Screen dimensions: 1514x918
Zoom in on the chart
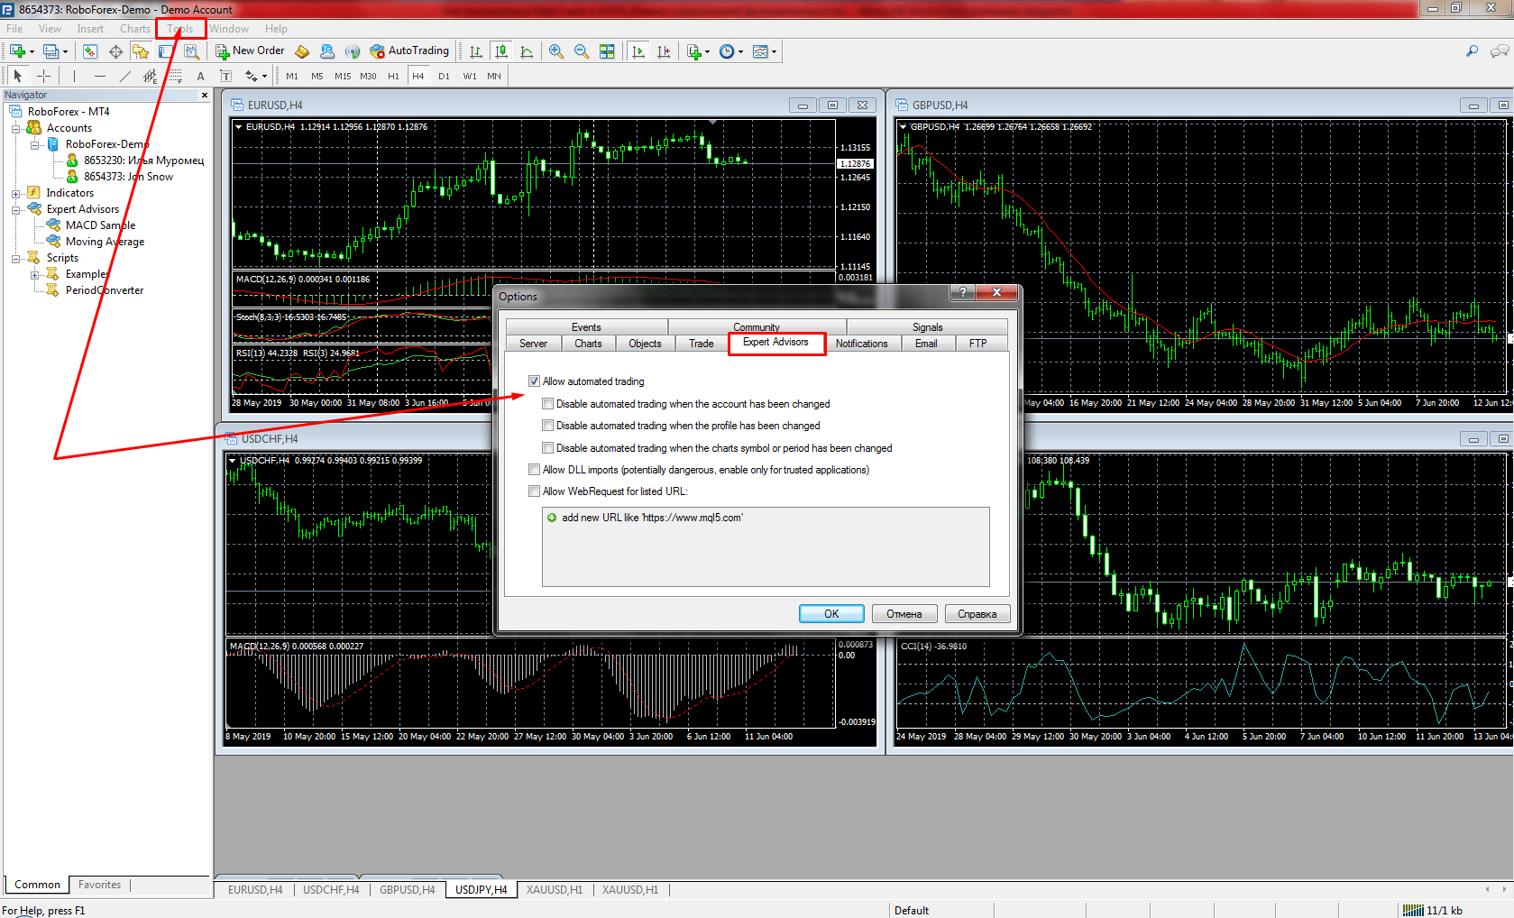pyautogui.click(x=556, y=51)
